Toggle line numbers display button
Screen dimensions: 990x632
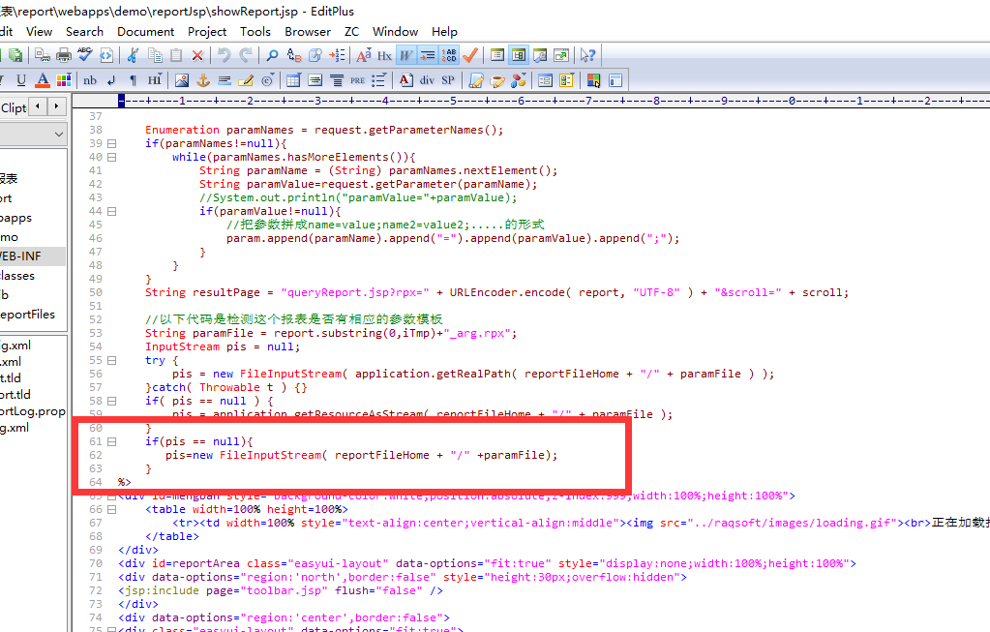(449, 55)
